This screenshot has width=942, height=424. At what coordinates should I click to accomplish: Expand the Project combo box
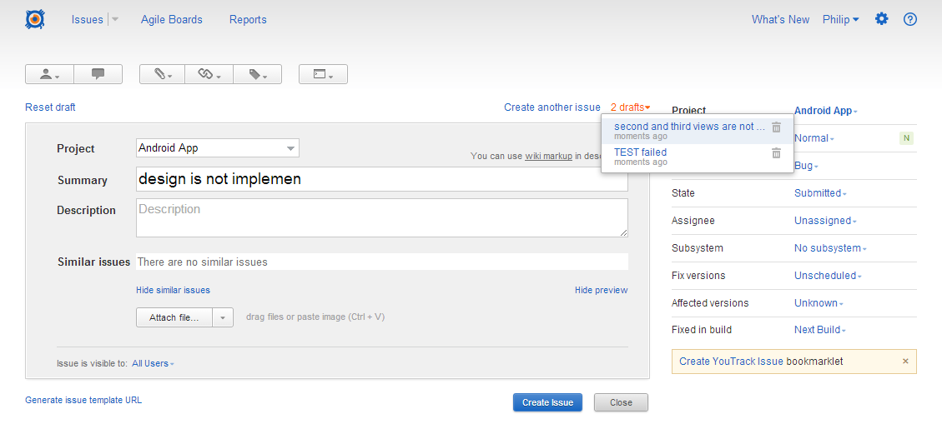tap(290, 148)
